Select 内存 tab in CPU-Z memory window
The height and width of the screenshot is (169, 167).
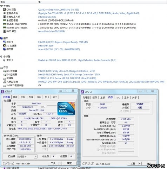111,98
